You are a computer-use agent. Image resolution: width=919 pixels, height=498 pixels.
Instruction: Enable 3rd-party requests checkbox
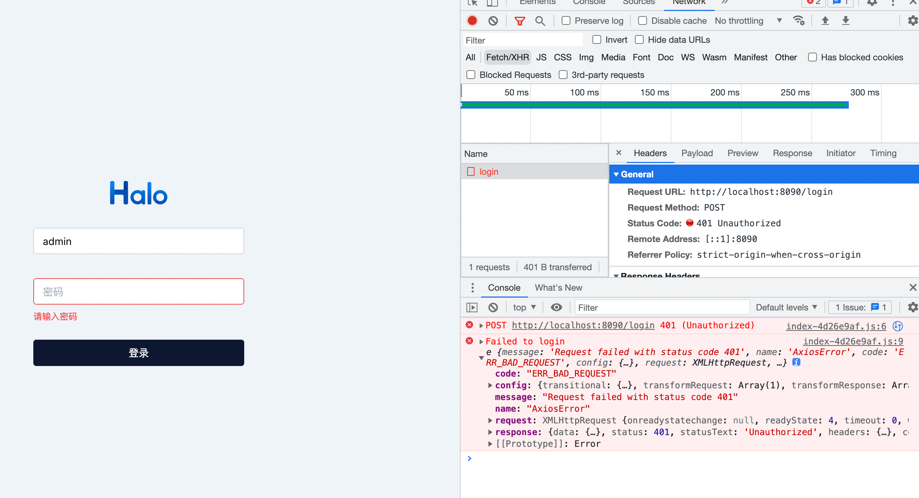[563, 75]
